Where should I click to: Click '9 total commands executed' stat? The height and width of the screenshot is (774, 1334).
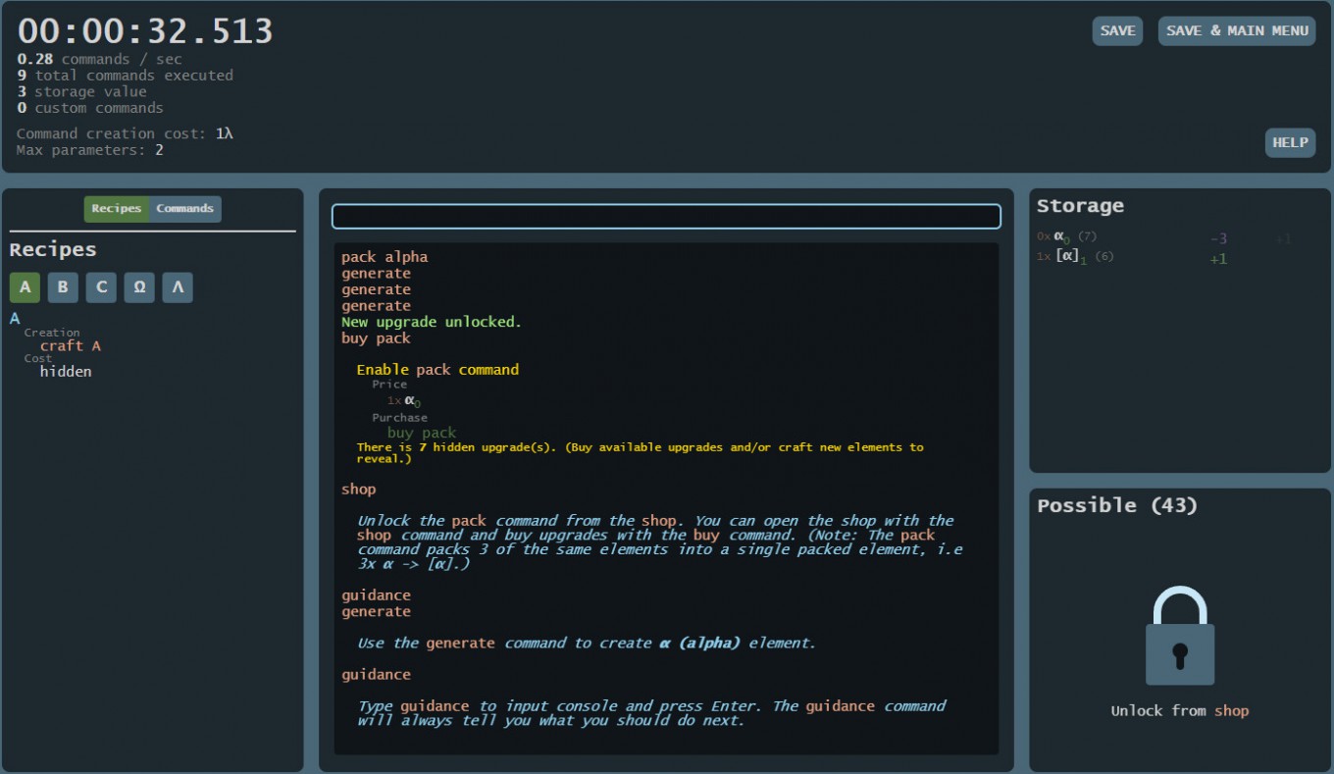126,76
